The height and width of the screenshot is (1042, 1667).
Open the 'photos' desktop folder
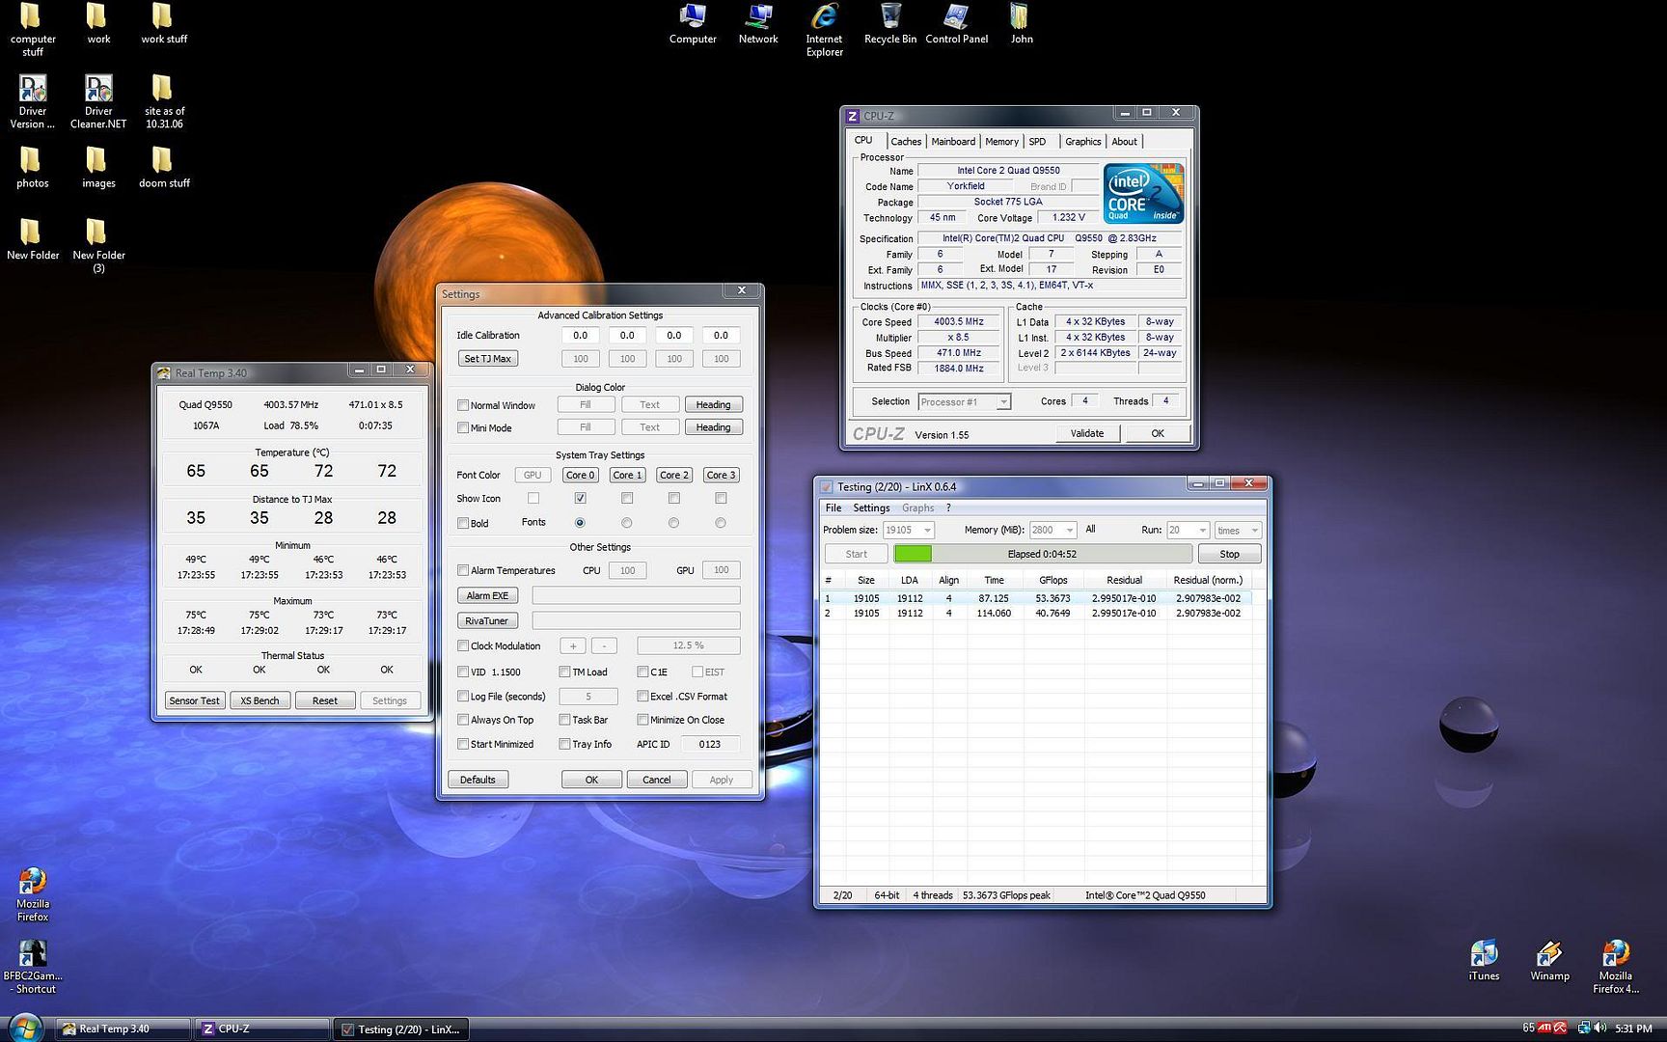tap(32, 168)
